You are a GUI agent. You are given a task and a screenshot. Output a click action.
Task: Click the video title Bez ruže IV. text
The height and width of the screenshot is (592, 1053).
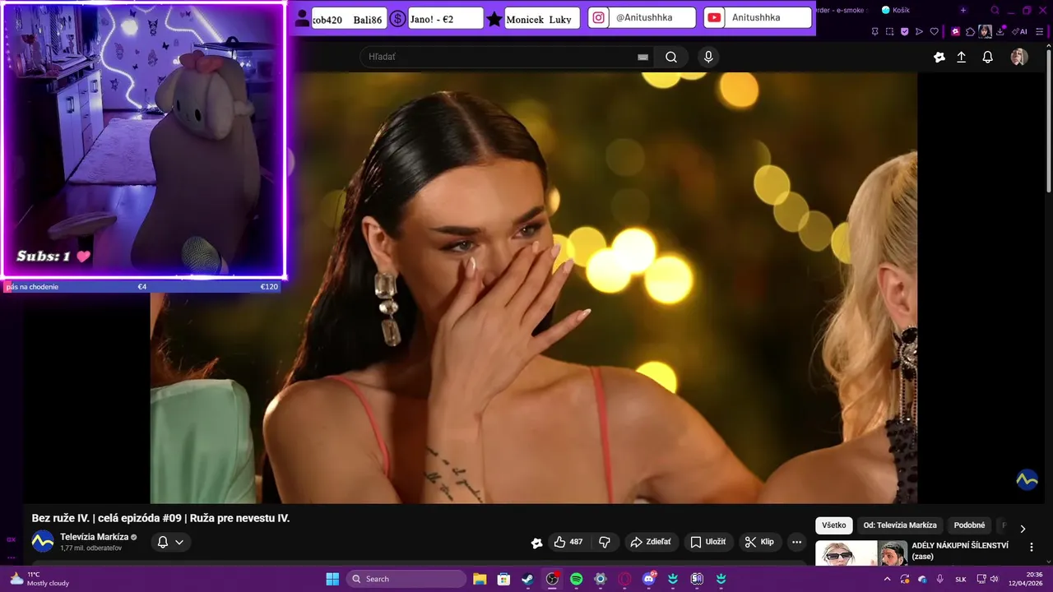pyautogui.click(x=160, y=518)
